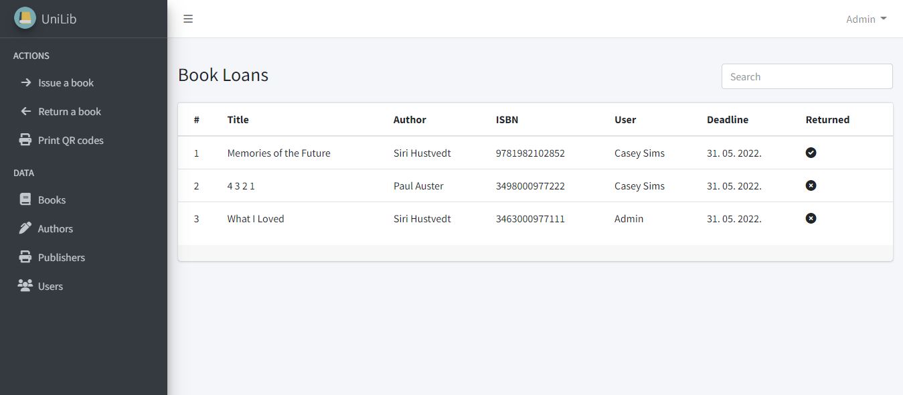This screenshot has height=395, width=903.
Task: Open the Publishers page
Action: pyautogui.click(x=62, y=257)
